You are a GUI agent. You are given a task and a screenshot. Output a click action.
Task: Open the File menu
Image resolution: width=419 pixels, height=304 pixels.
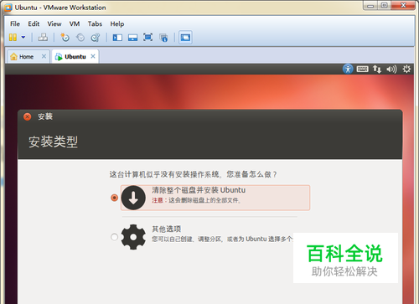15,24
